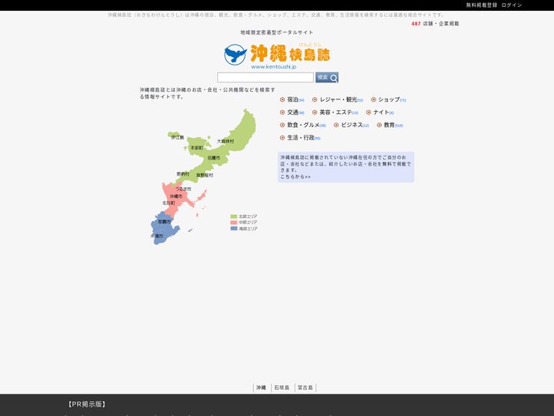The image size is (554, 416).
Task: Click bullet icon beside 美容・エステ
Action: pyautogui.click(x=315, y=112)
